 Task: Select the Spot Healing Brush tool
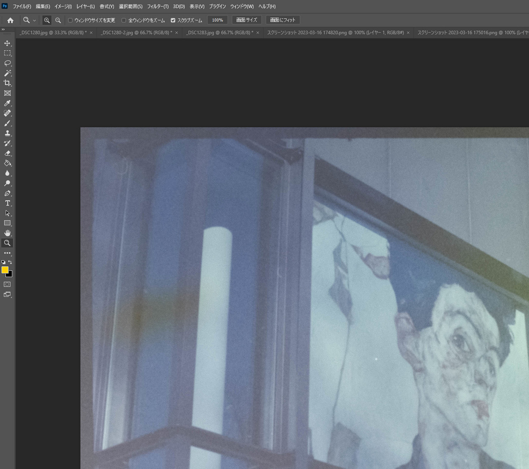[x=7, y=113]
